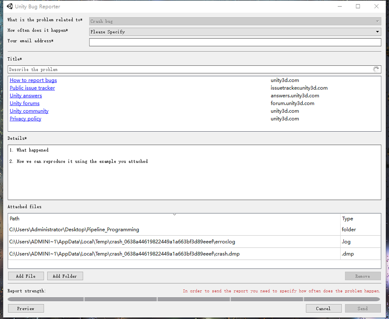This screenshot has width=389, height=319.
Task: Focus the email address input field
Action: tap(235, 42)
